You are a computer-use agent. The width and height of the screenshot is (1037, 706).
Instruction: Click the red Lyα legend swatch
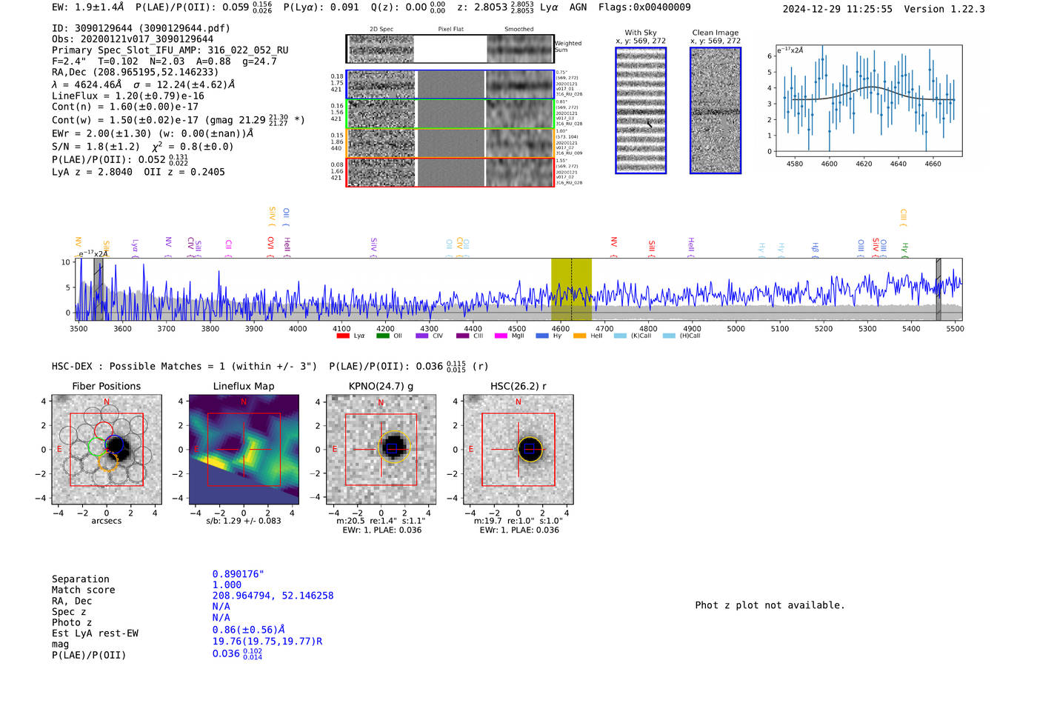(342, 336)
